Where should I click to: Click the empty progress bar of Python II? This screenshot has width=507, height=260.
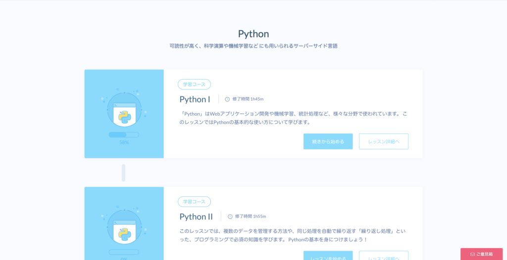click(x=124, y=252)
